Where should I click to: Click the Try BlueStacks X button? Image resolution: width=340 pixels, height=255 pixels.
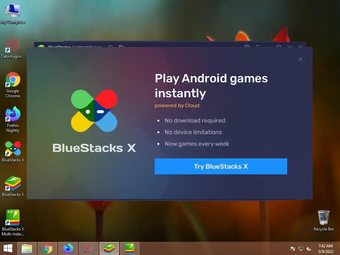[221, 166]
